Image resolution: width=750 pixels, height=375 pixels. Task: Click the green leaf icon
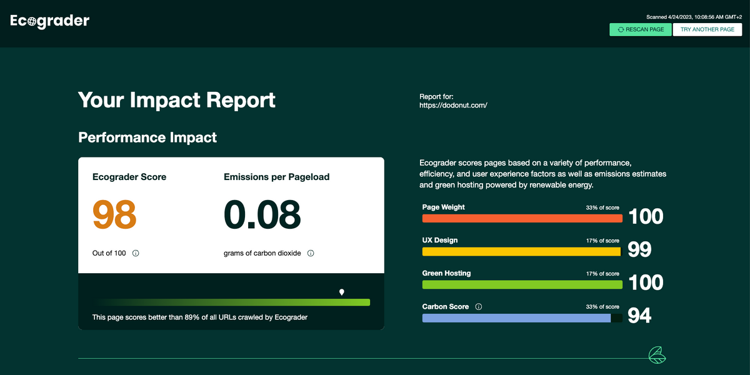[657, 355]
